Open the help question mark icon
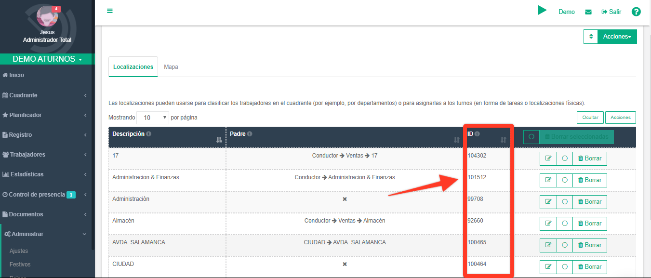Viewport: 651px width, 278px height. (x=636, y=12)
